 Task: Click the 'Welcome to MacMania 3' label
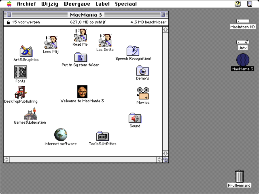click(82, 101)
